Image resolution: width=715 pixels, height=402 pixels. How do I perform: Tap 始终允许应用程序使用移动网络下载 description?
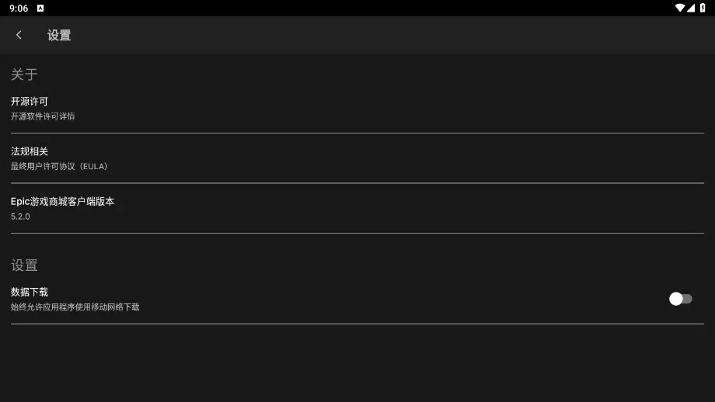75,307
